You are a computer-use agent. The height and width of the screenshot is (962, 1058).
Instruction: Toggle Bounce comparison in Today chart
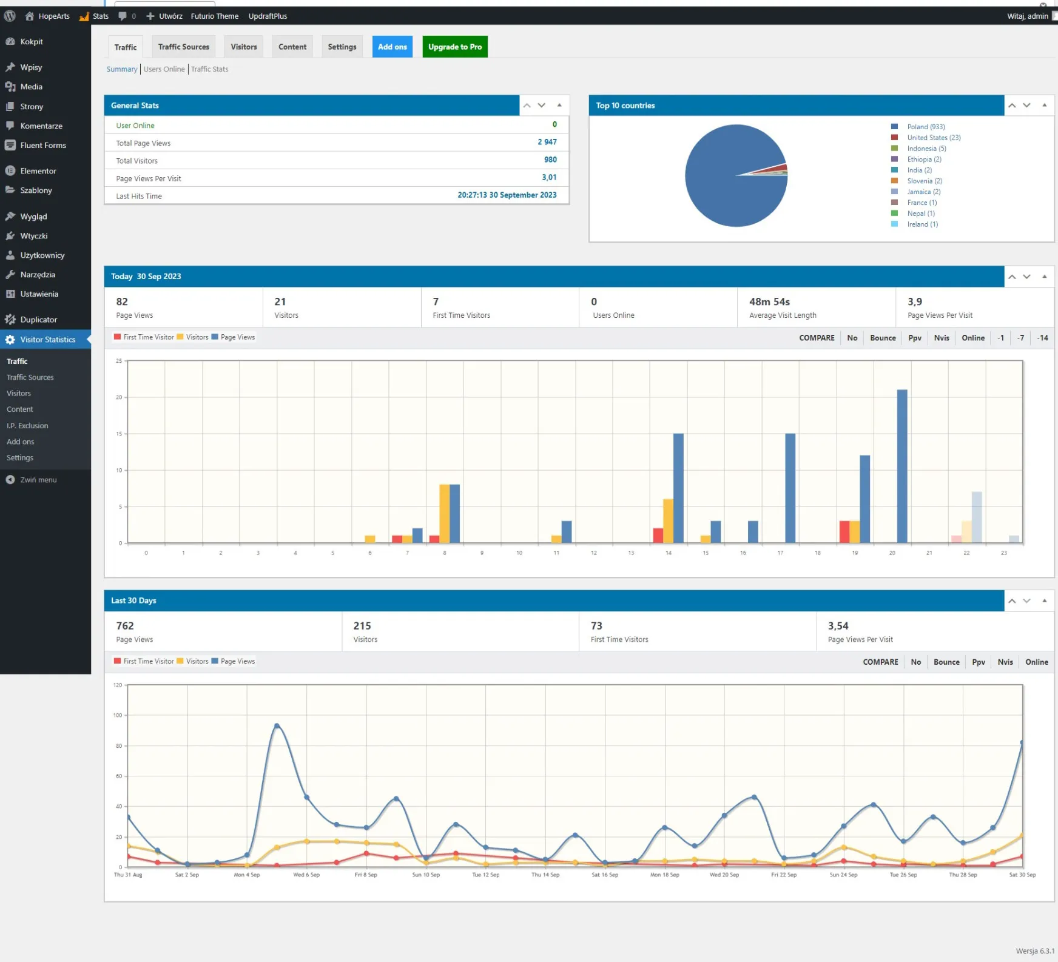pos(882,338)
